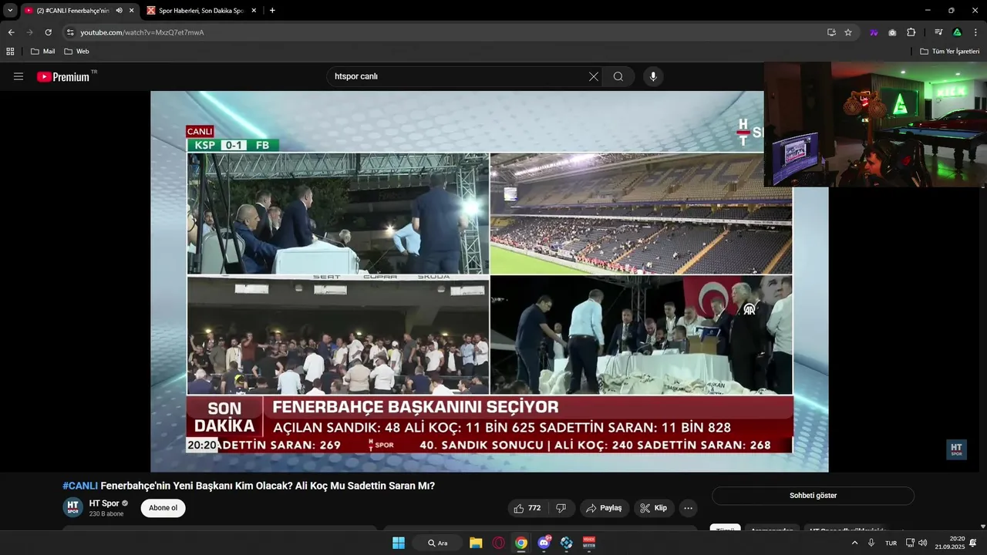This screenshot has height=555, width=987.
Task: Expand the tab search dropdown arrow
Action: click(10, 10)
